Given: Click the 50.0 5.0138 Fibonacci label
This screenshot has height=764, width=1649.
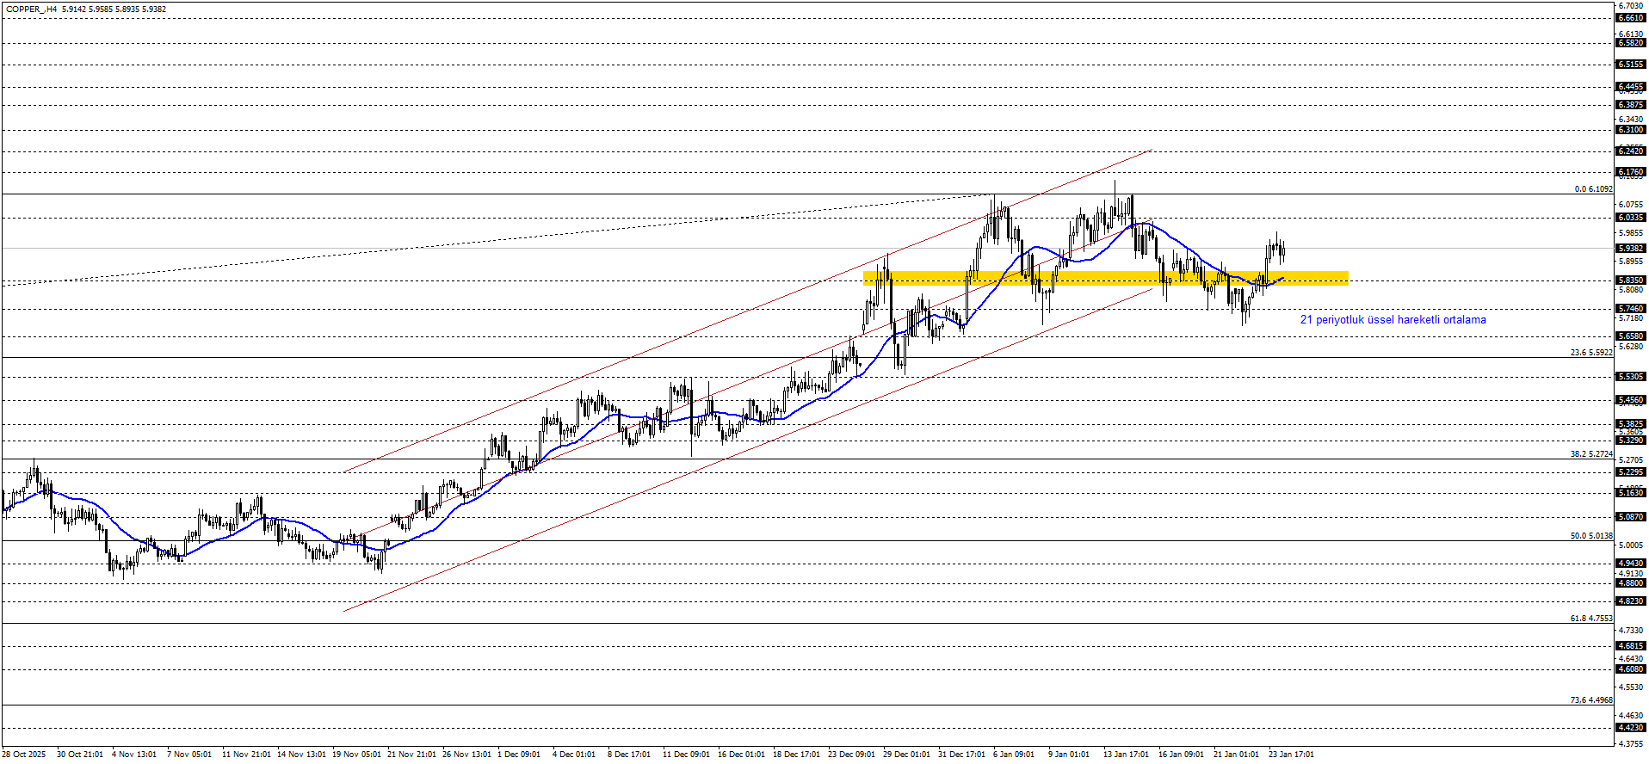Looking at the screenshot, I should [x=1590, y=536].
